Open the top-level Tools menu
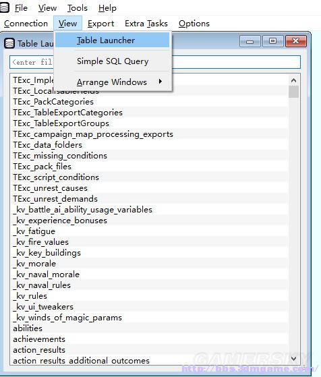The height and width of the screenshot is (377, 321). [77, 8]
